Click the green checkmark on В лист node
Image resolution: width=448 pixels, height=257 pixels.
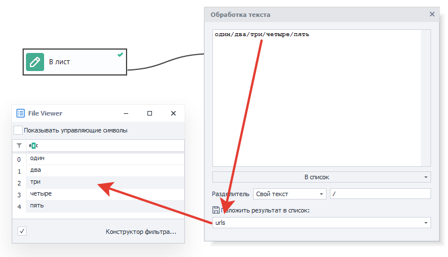[x=120, y=55]
